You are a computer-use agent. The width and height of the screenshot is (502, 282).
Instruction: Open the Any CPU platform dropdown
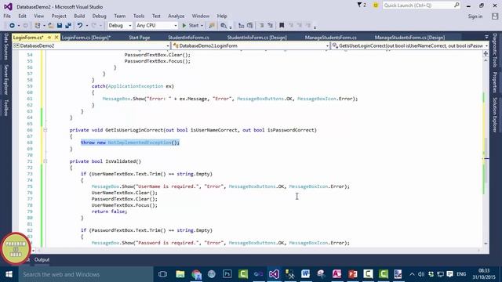156,26
